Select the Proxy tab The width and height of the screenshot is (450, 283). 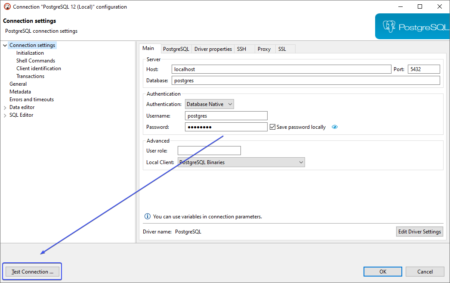265,49
